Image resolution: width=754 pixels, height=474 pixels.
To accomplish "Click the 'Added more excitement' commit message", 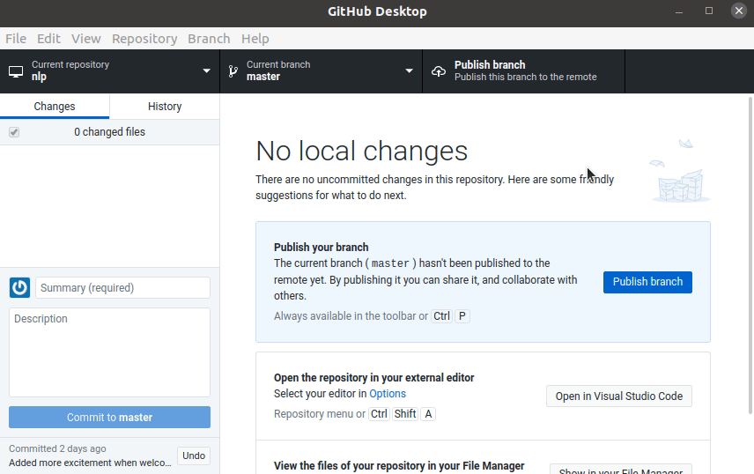I will (x=90, y=463).
